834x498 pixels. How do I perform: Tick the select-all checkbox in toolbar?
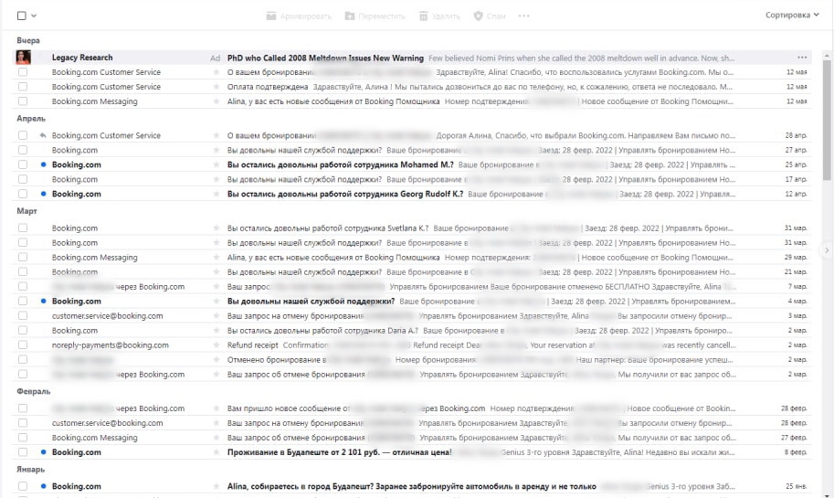pyautogui.click(x=21, y=16)
